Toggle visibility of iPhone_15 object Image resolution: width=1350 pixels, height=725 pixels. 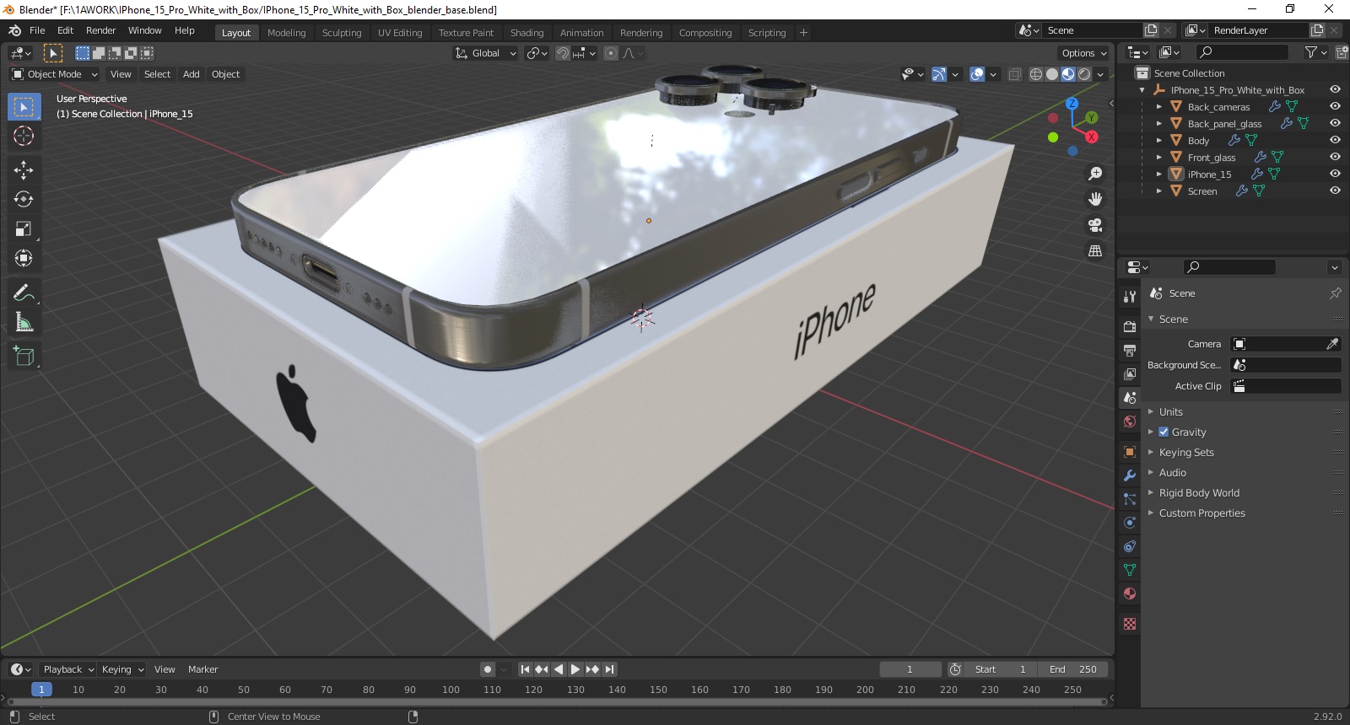point(1335,174)
